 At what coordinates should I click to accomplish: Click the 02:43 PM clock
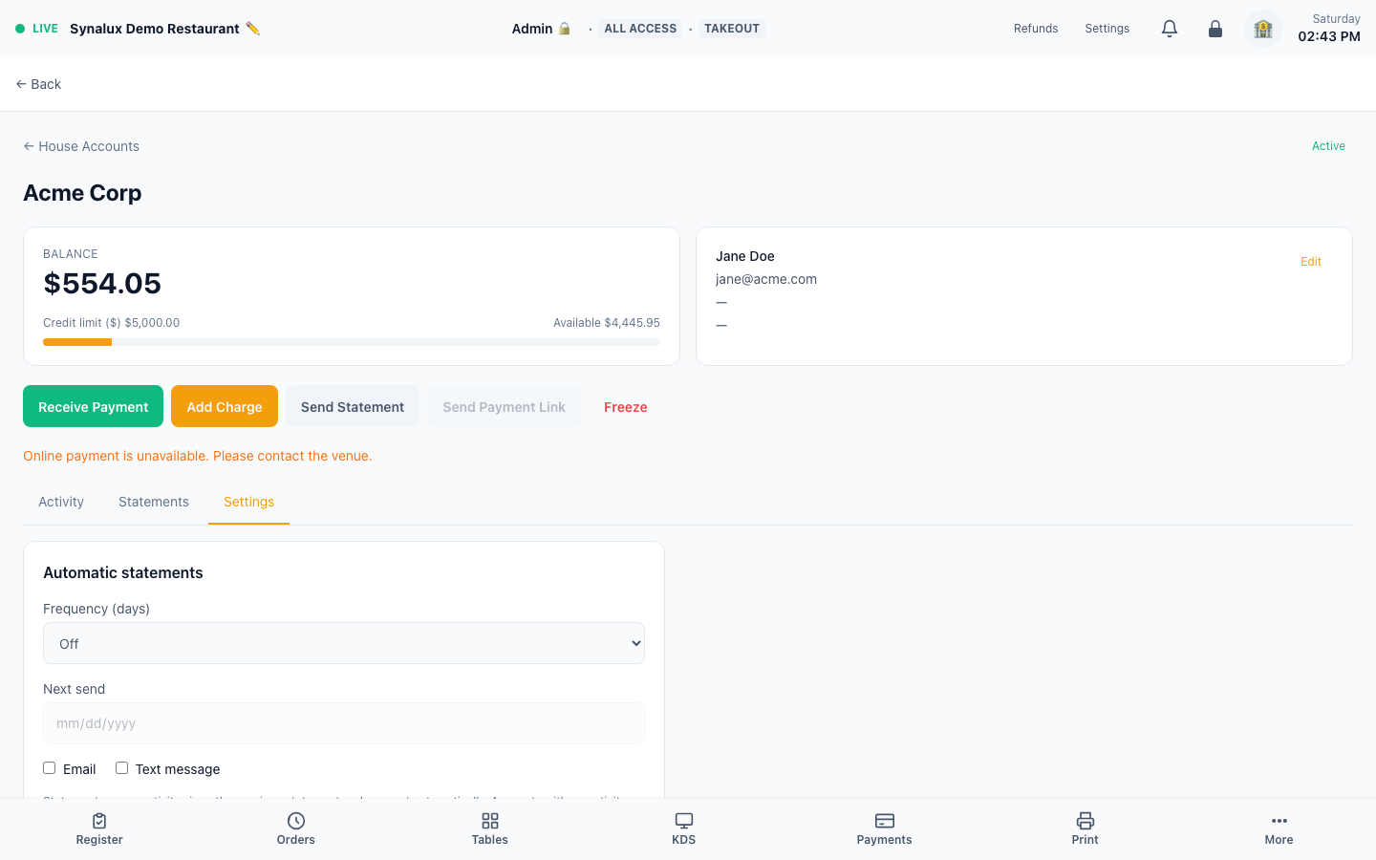[x=1329, y=36]
